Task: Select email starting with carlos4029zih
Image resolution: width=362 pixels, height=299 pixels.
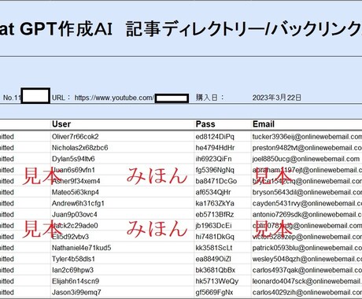Action: point(307,292)
